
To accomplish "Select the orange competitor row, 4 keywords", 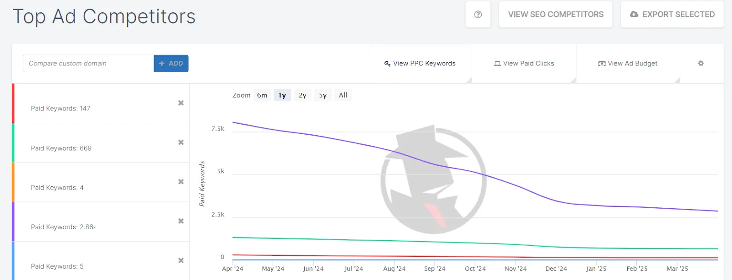I will 101,182.
